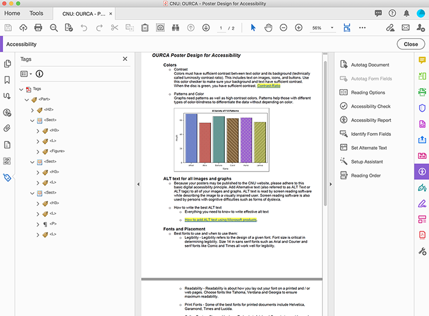429x316 pixels.
Task: Open the Tags options dropdown menu
Action: 25,74
